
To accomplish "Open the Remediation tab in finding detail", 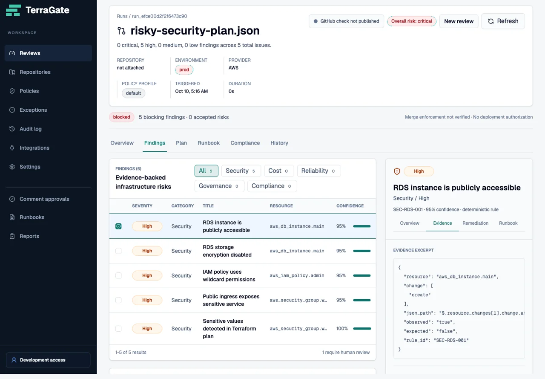I will 476,223.
